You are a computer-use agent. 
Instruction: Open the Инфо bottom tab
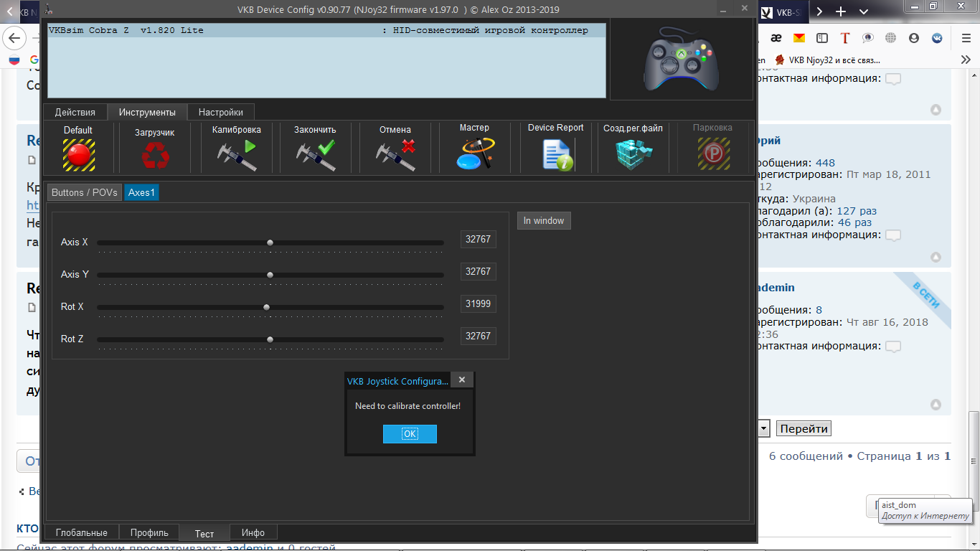tap(253, 532)
